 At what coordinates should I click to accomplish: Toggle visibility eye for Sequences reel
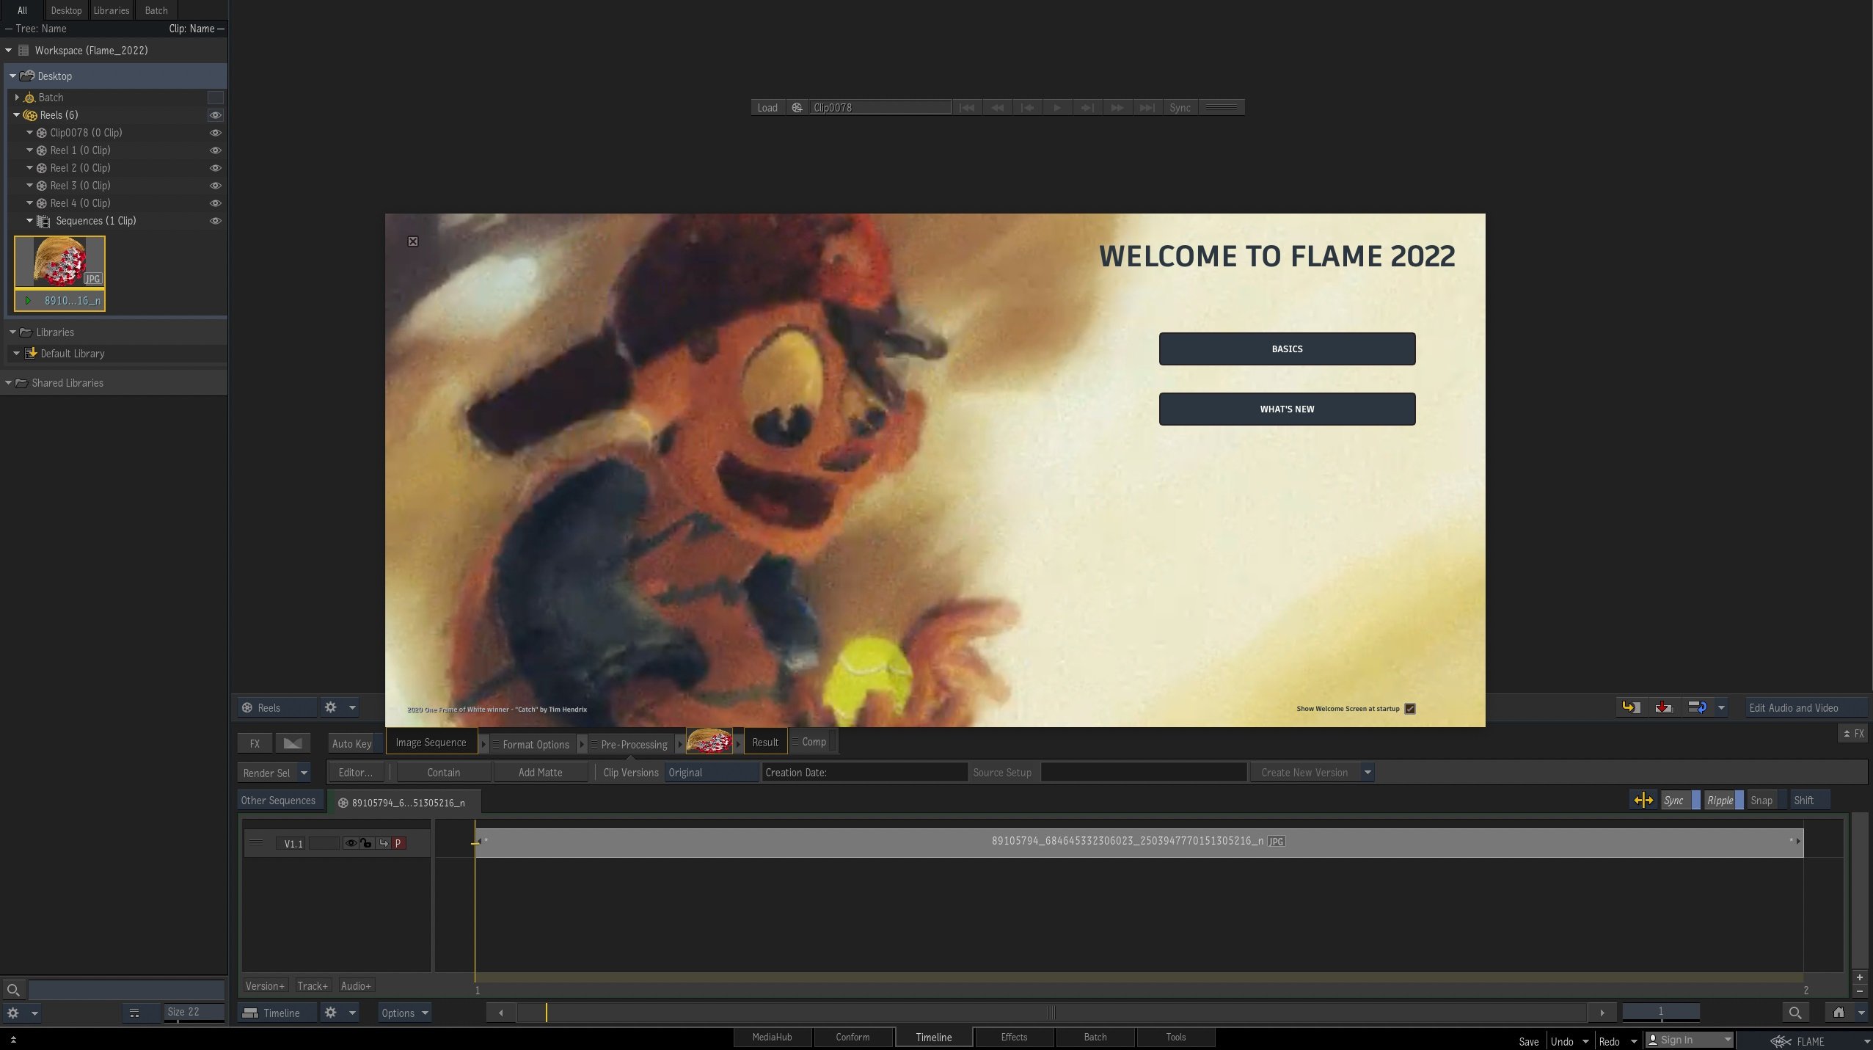(x=215, y=221)
